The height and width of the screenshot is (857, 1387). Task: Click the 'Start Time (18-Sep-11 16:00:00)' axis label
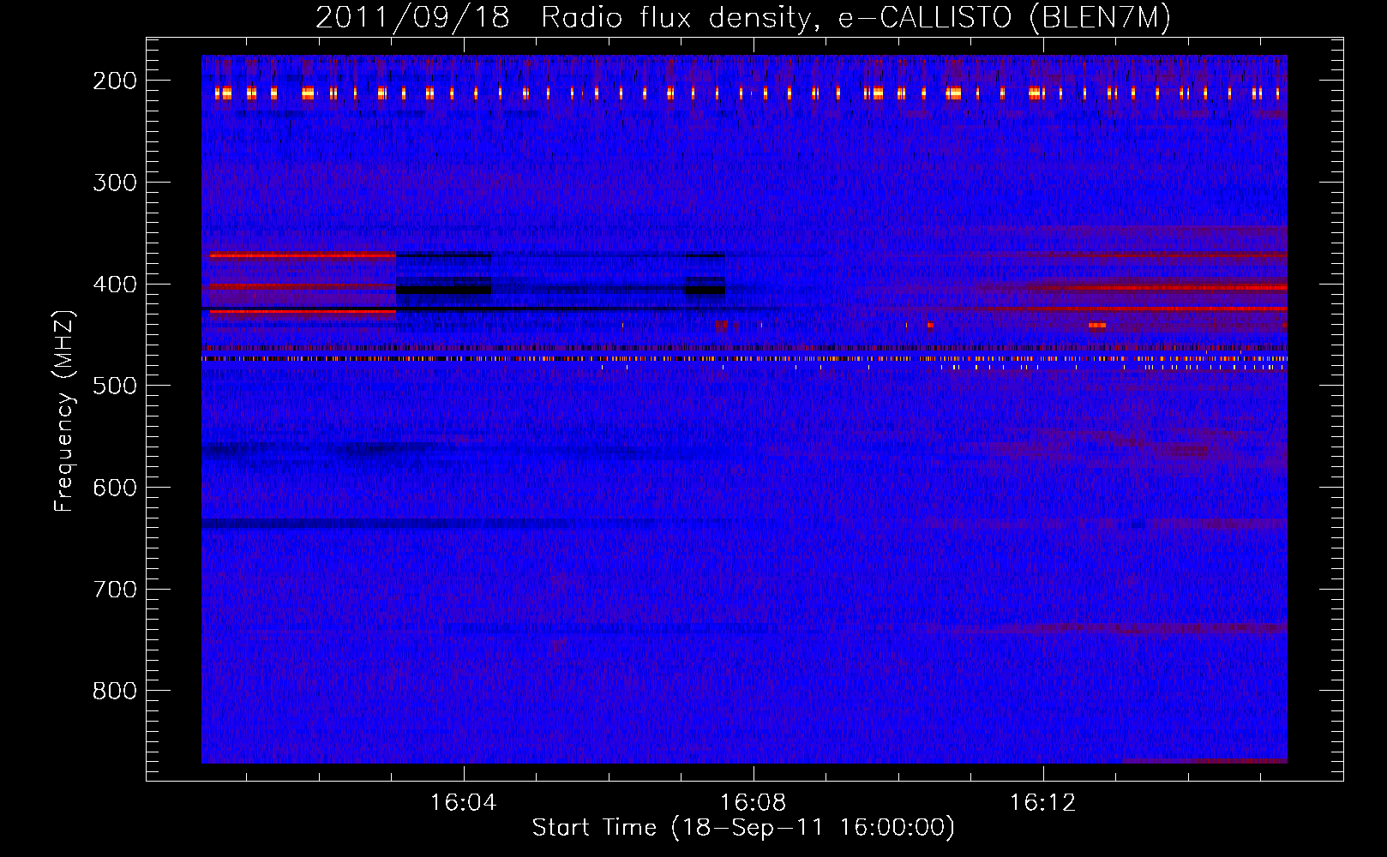743,827
